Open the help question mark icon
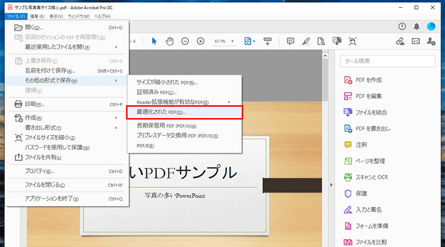445x247 pixels. (402, 26)
